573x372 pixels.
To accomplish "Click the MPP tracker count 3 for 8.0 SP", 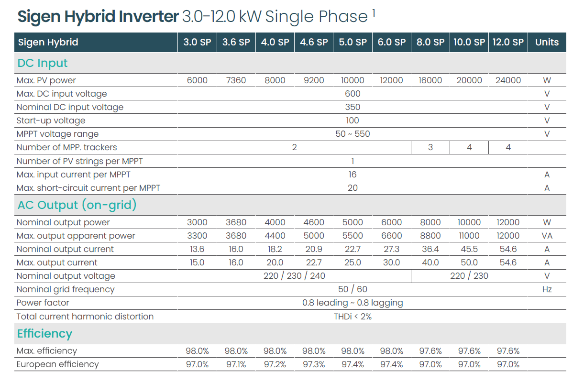I will [x=430, y=147].
